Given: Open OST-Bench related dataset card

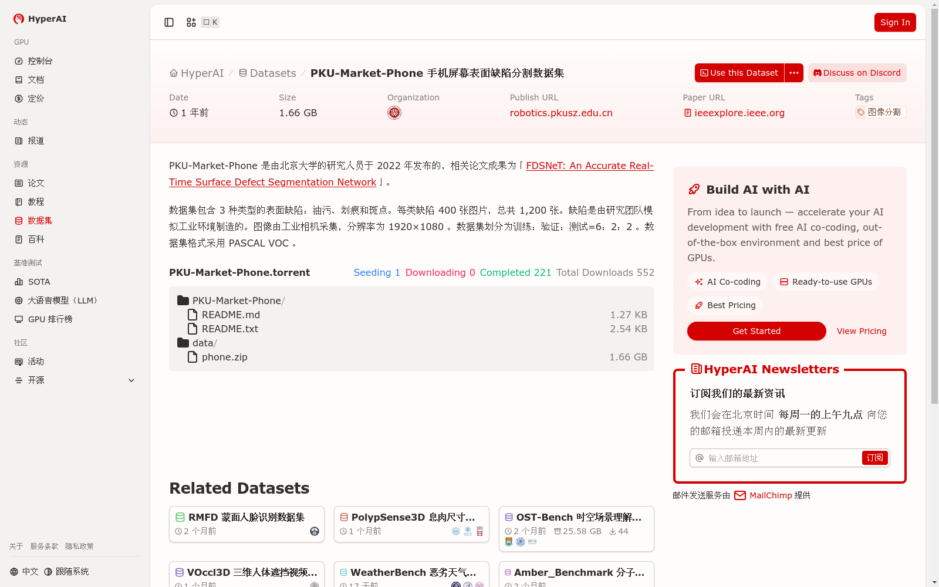Looking at the screenshot, I should click(576, 529).
